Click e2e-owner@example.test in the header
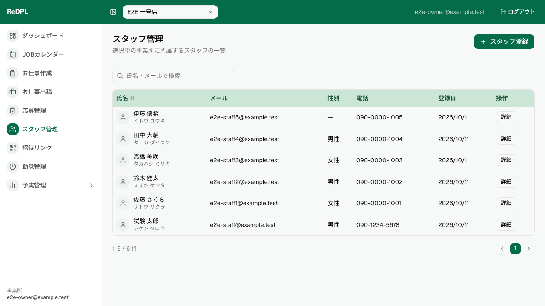This screenshot has height=306, width=545. [x=450, y=12]
